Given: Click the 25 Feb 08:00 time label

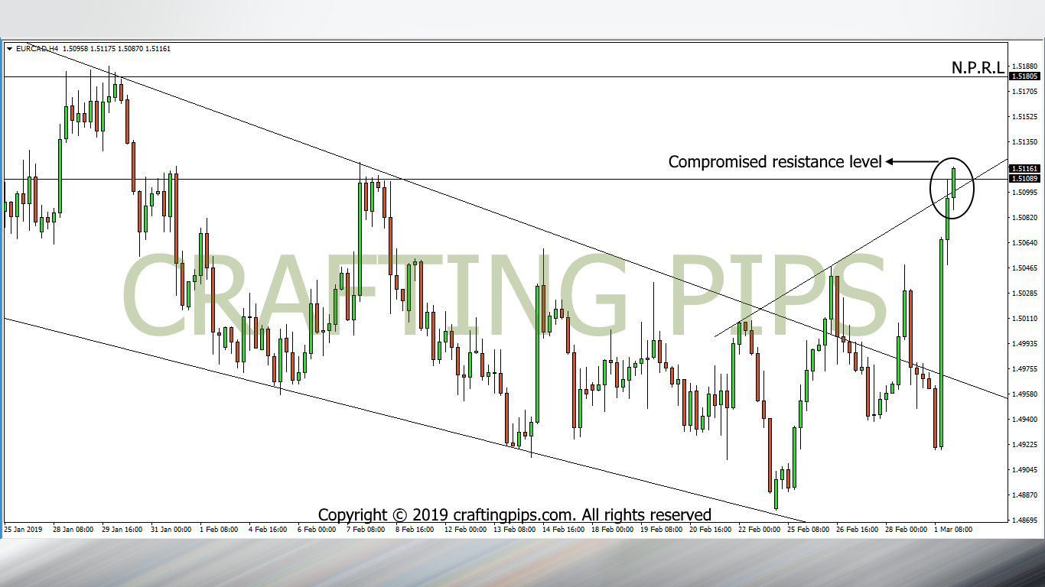Looking at the screenshot, I should 807,529.
